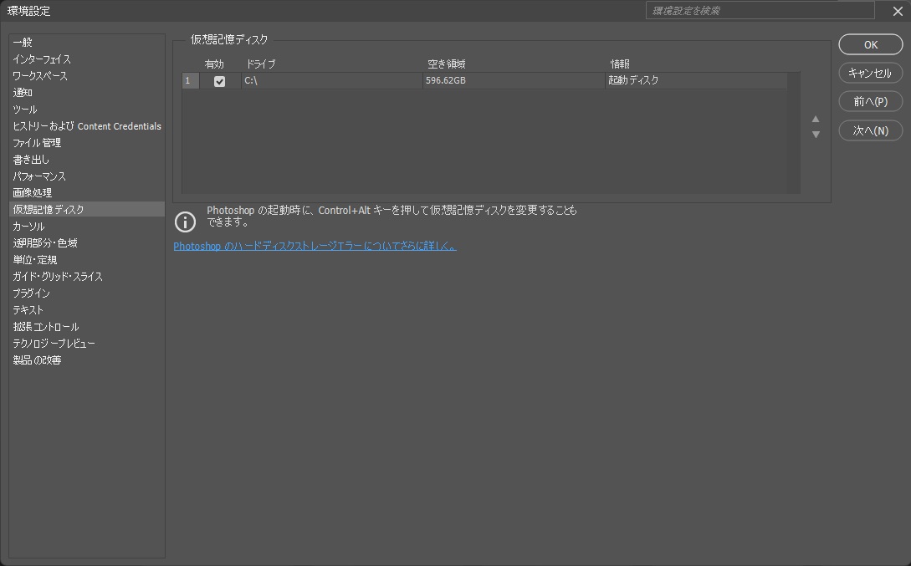Select ガイド・グリッド・スライス category
The height and width of the screenshot is (566, 911).
(87, 277)
